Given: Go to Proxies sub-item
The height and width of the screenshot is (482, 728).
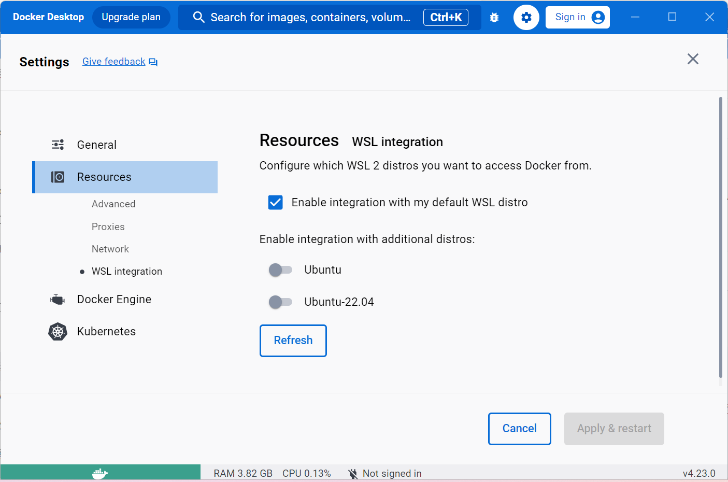Looking at the screenshot, I should click(108, 227).
